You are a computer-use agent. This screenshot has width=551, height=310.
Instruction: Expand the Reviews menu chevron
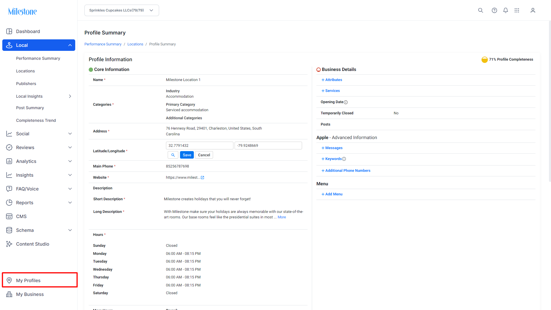click(x=70, y=147)
